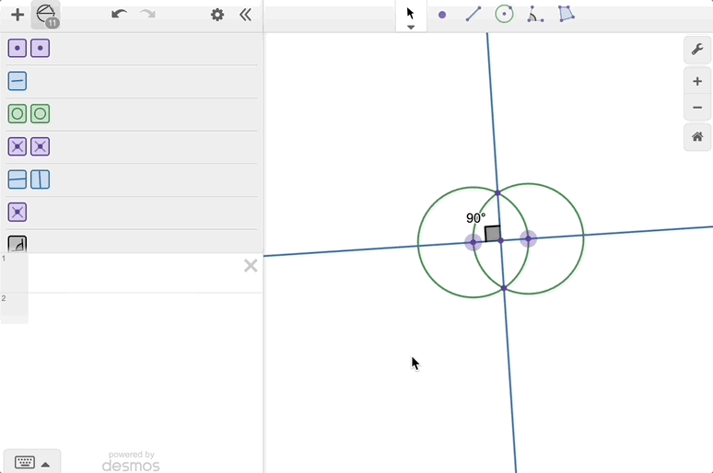Choose the Circle tool
Image resolution: width=713 pixels, height=473 pixels.
tap(504, 15)
